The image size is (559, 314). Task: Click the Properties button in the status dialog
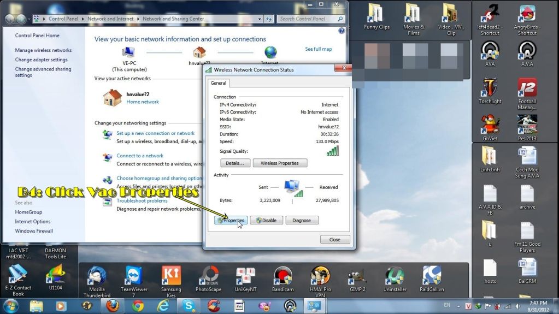pos(231,221)
